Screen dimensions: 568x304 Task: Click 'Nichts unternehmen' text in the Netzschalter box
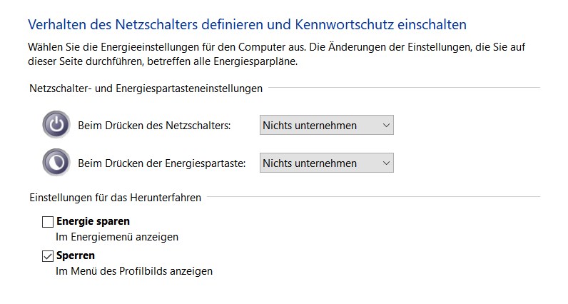[x=310, y=126]
